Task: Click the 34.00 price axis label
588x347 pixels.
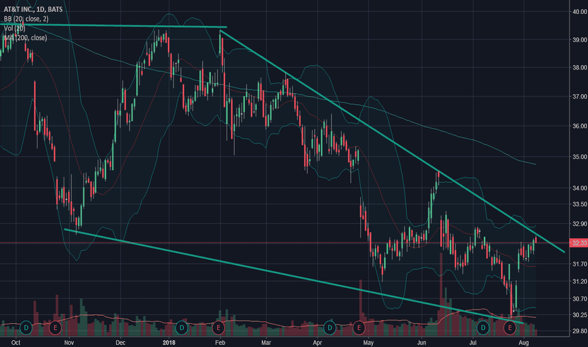Action: [x=579, y=188]
